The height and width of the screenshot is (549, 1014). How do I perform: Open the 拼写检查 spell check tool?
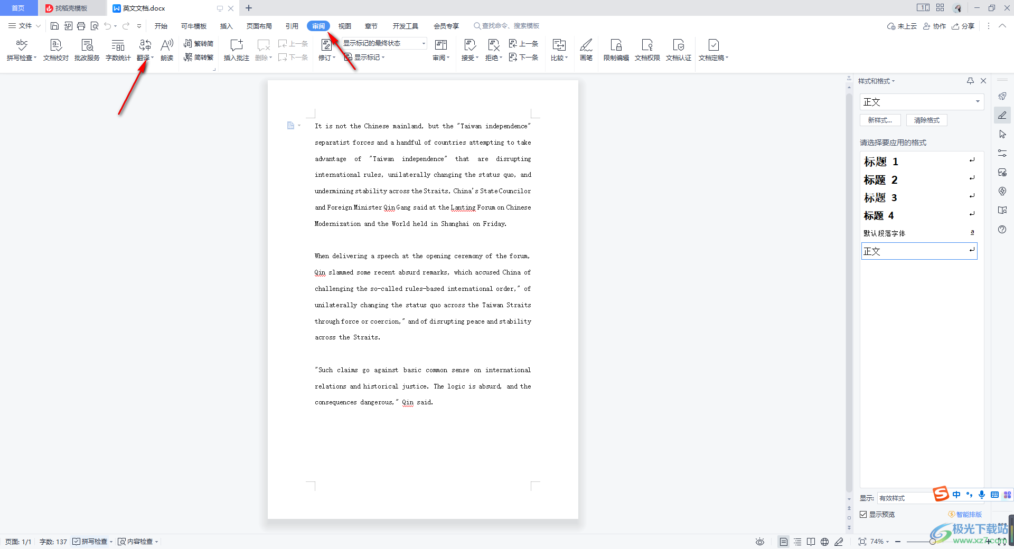[22, 50]
